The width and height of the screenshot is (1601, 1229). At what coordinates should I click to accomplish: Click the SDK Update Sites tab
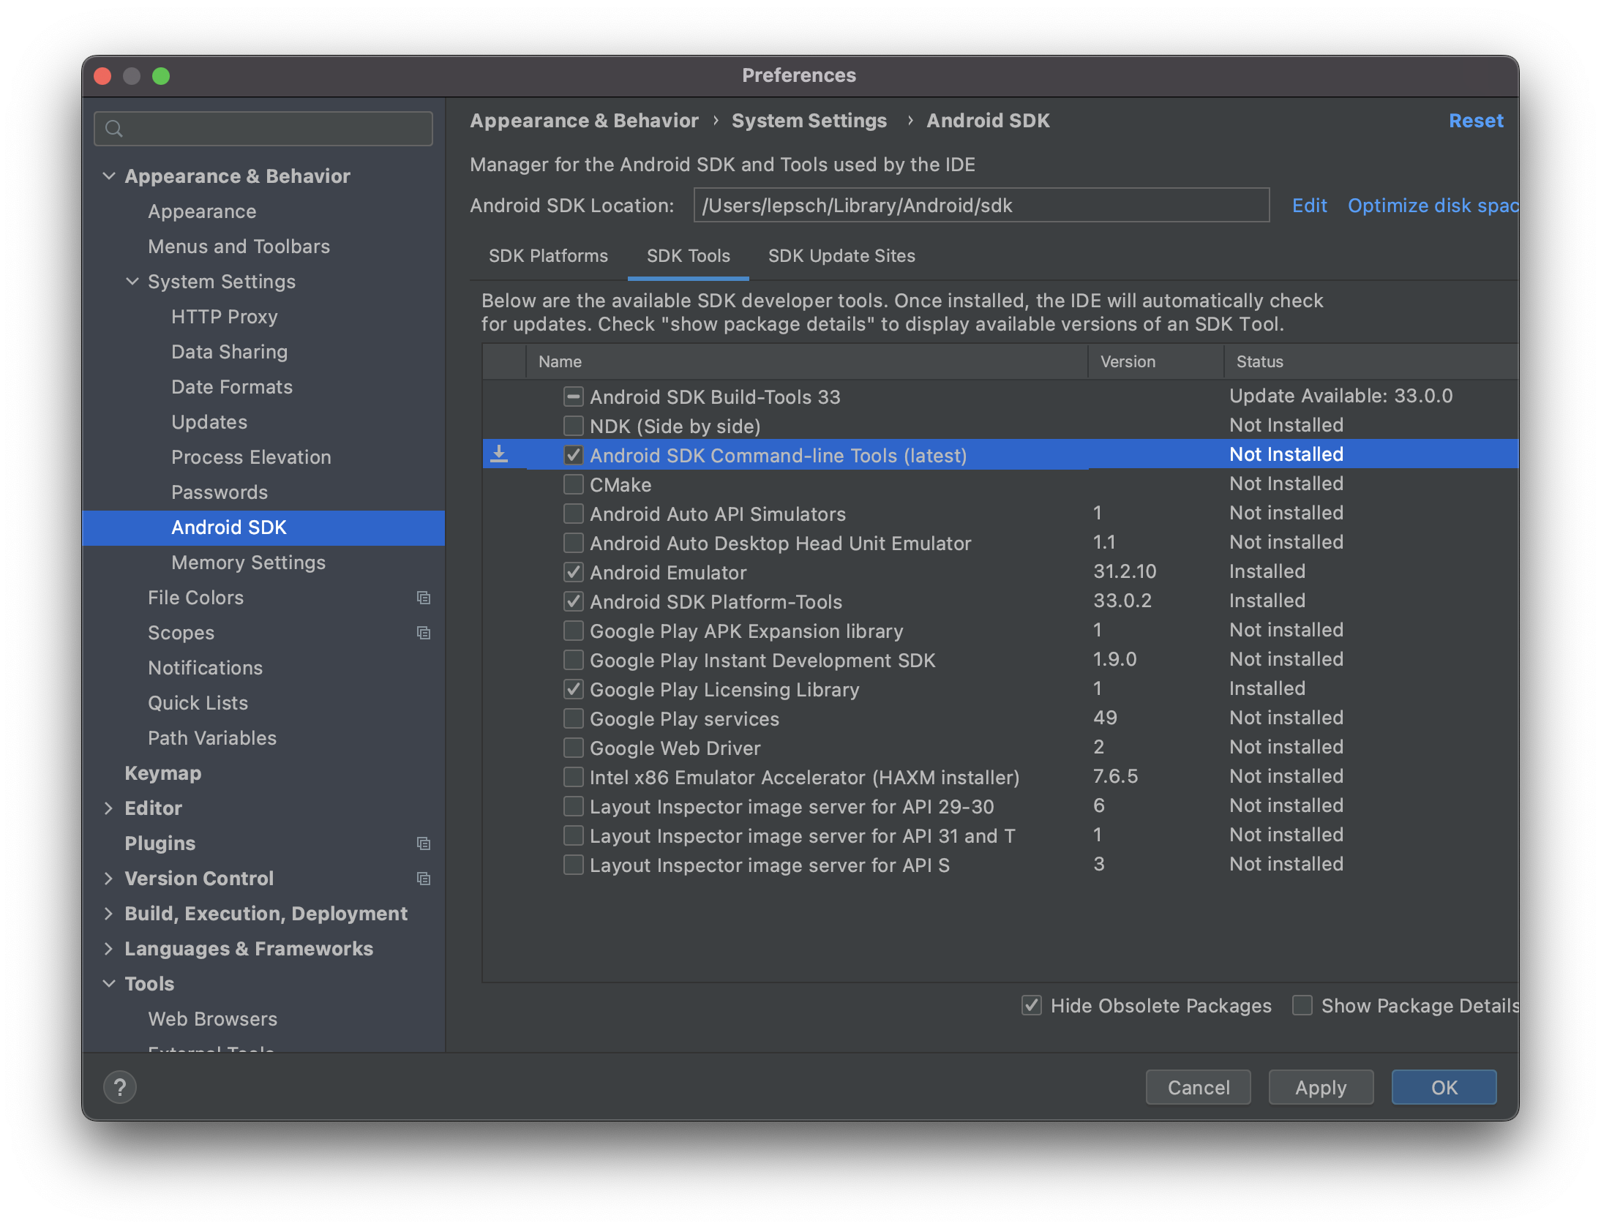click(x=841, y=255)
